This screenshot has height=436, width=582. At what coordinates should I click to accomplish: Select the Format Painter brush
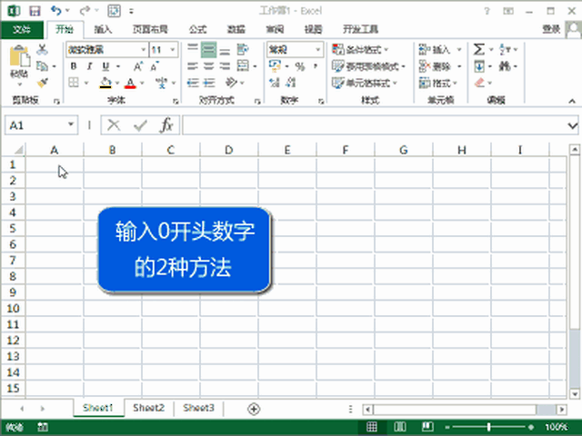coord(43,83)
